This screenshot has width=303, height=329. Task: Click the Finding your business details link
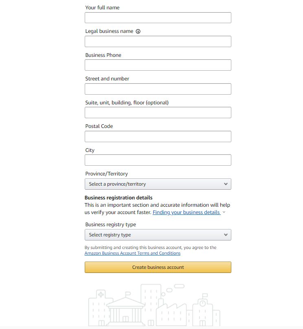tap(187, 212)
